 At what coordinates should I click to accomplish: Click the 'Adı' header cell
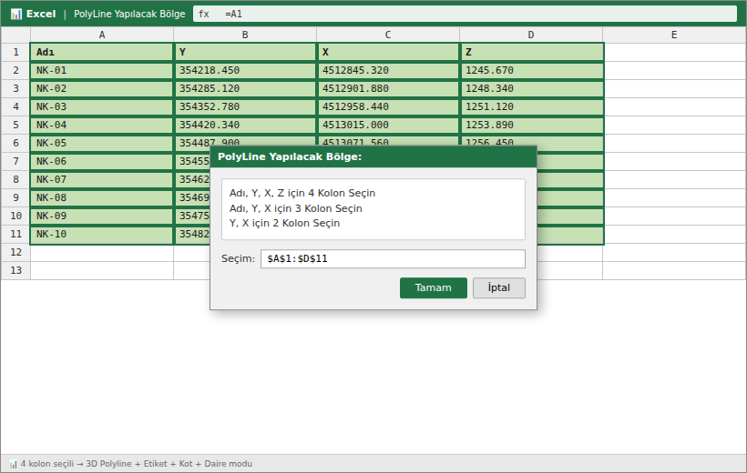click(x=102, y=52)
